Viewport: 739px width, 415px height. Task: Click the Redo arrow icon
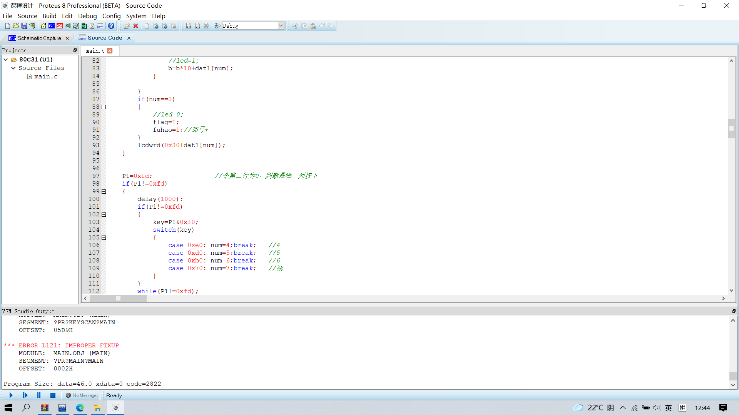[x=331, y=26]
